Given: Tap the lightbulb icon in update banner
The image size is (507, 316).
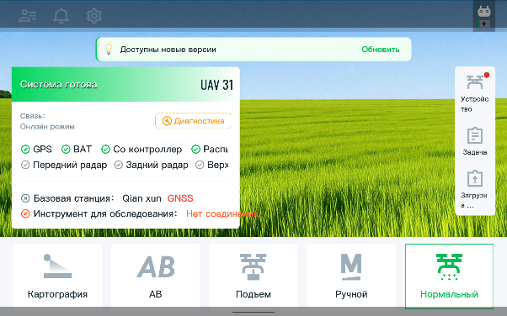Looking at the screenshot, I should pyautogui.click(x=109, y=50).
